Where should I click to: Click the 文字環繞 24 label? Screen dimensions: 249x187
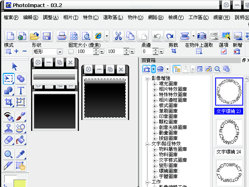click(x=229, y=152)
